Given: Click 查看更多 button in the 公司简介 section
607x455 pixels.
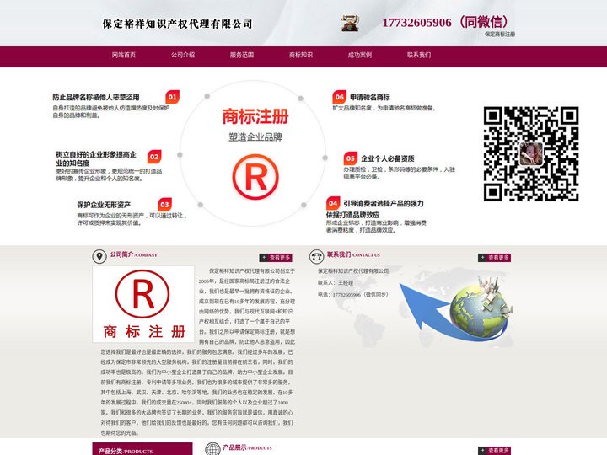Looking at the screenshot, I should [276, 258].
